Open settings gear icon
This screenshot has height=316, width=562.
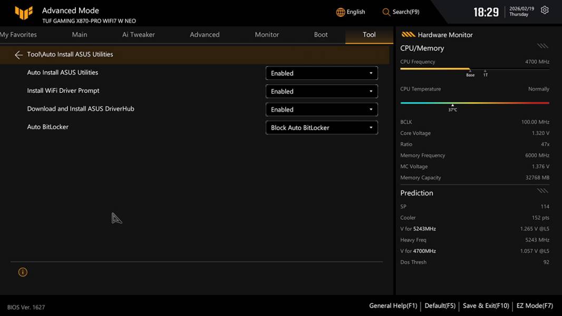[x=545, y=11]
